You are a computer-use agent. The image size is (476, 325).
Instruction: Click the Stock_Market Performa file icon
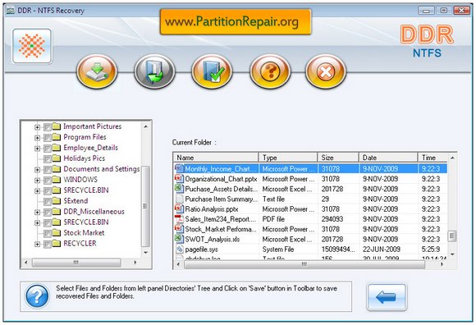coord(180,228)
